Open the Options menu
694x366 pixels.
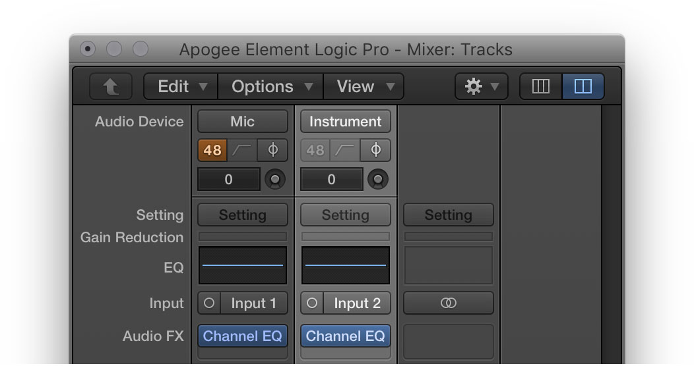[271, 86]
